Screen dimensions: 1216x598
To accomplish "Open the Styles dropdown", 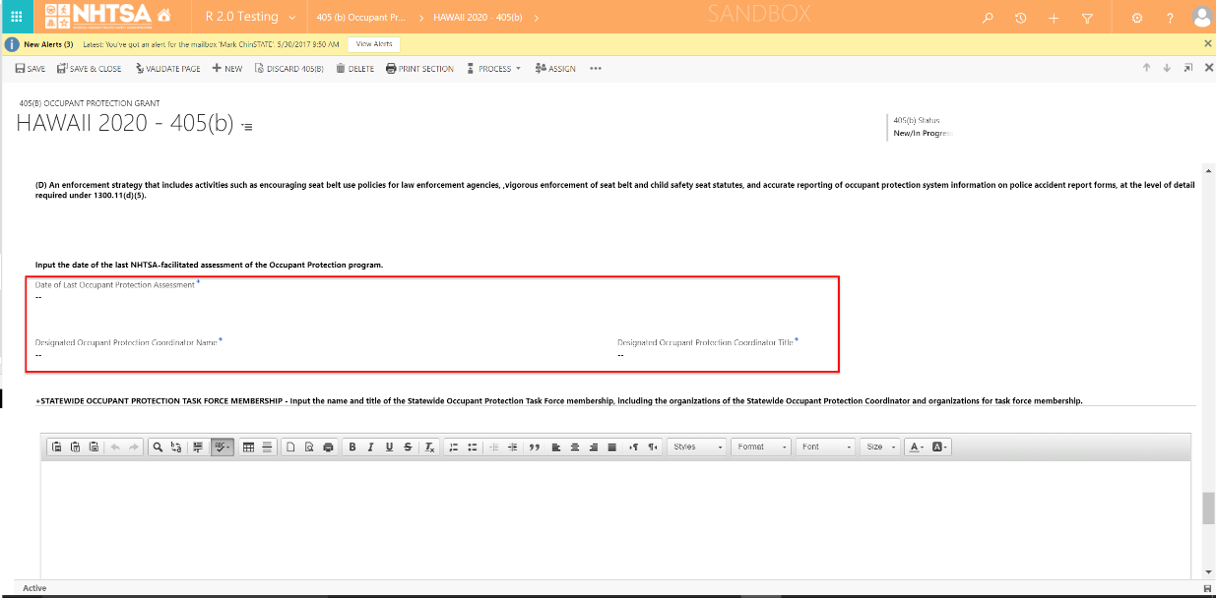I will [697, 447].
